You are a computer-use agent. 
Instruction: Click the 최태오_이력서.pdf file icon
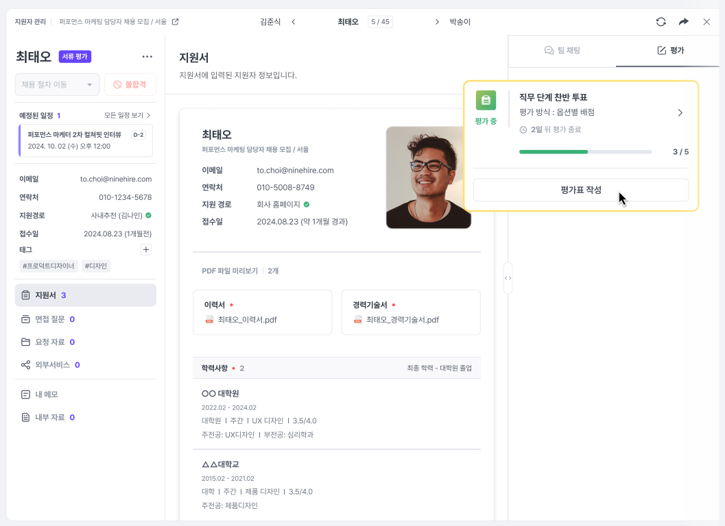coord(209,320)
